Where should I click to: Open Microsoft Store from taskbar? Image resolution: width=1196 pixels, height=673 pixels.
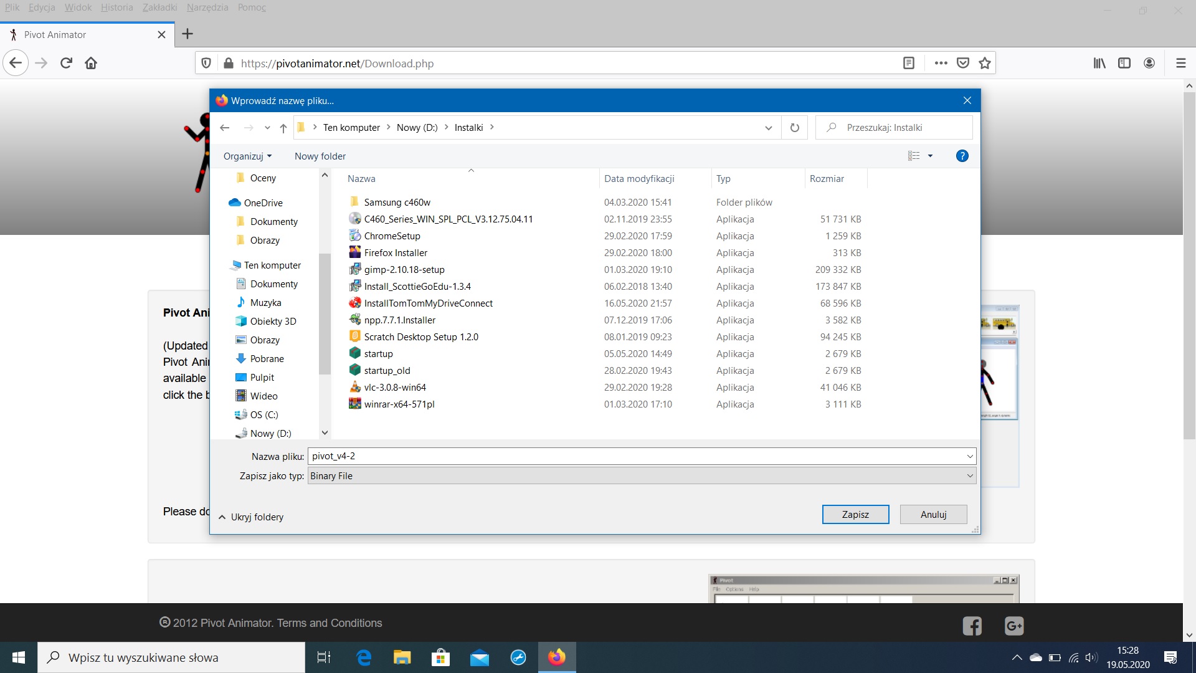click(x=440, y=657)
